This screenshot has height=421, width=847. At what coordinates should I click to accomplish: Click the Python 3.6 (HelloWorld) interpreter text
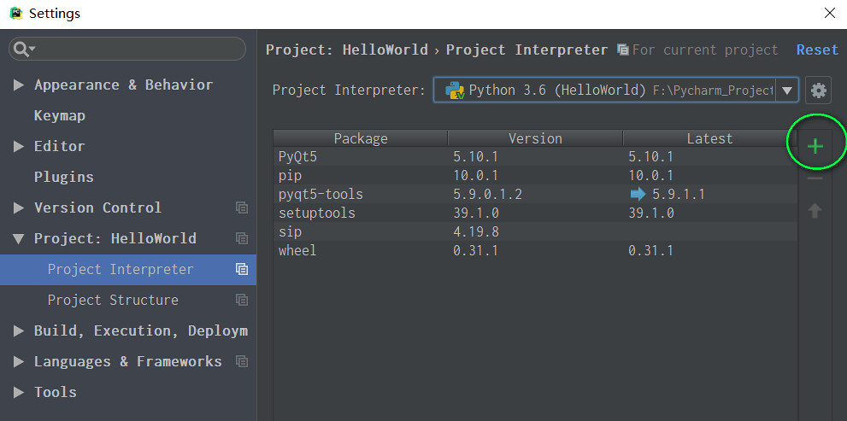coord(557,91)
